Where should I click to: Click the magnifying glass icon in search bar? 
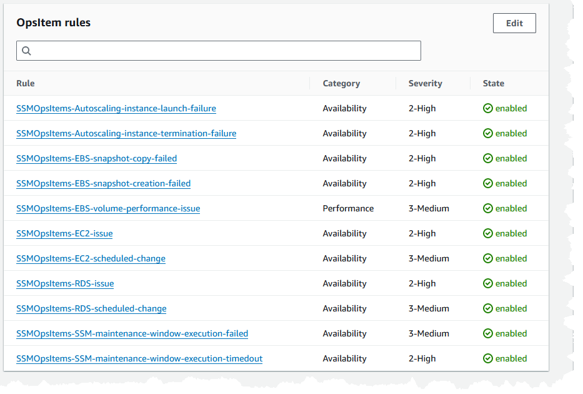tap(26, 50)
